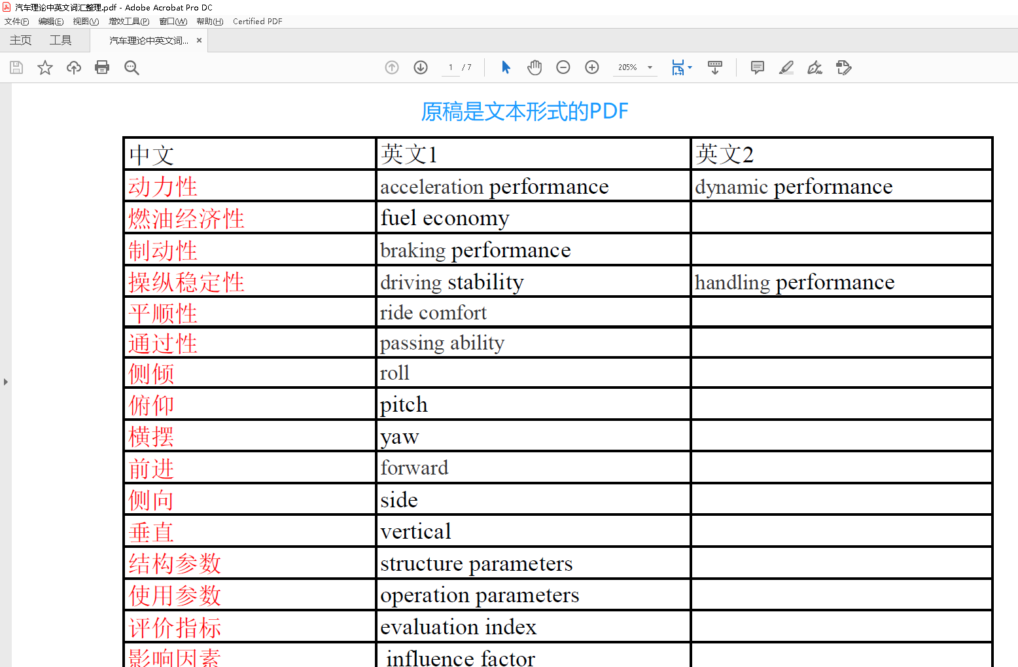Screen dimensions: 1018x667
Task: Open the 编辑 menu
Action: pos(51,22)
